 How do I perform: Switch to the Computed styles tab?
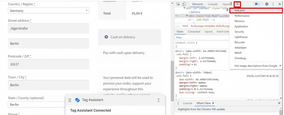tap(194, 32)
